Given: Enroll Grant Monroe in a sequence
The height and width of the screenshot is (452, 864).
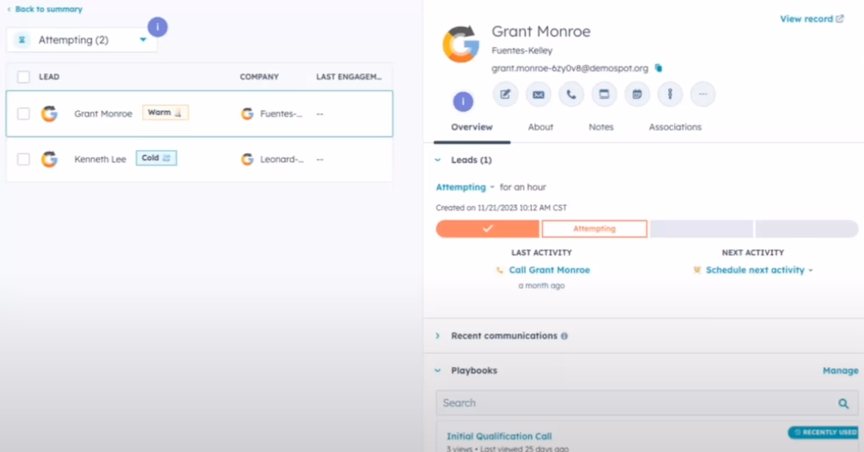Looking at the screenshot, I should coord(670,94).
